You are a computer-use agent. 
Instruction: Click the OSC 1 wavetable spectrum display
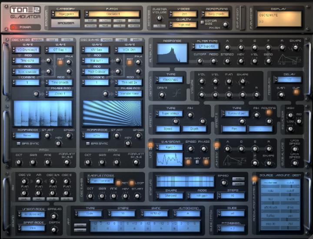43,113
